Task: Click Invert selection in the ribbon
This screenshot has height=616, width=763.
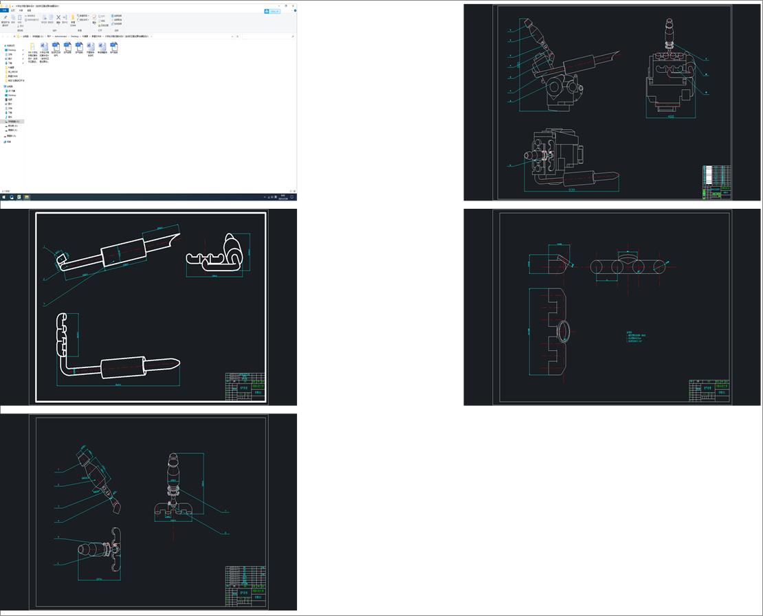Action: click(x=116, y=23)
